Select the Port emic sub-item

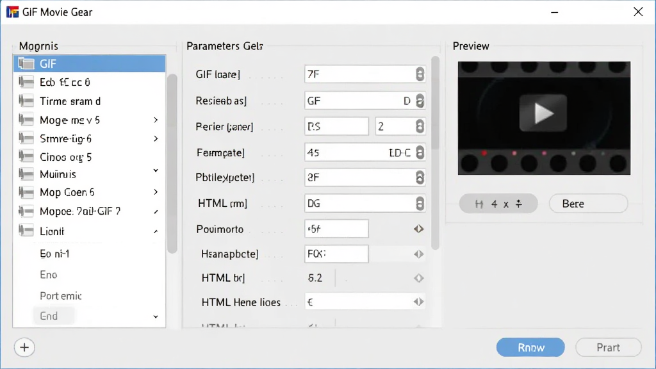point(61,296)
